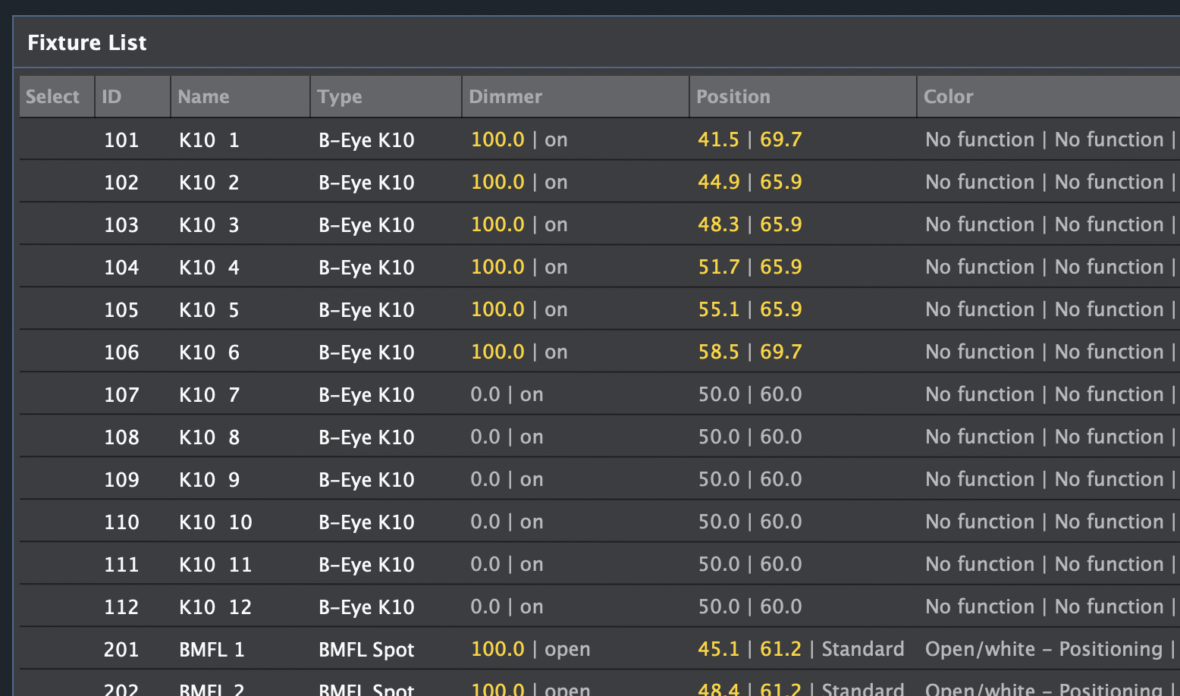
Task: Click position cell of fixture 112
Action: [749, 607]
